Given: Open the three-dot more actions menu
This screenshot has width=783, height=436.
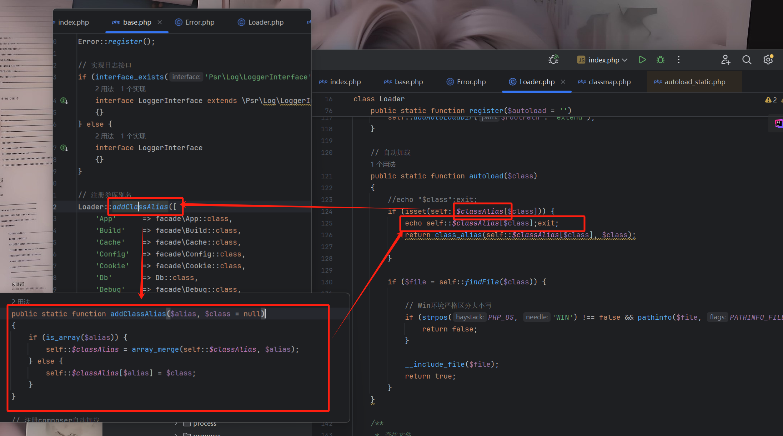Looking at the screenshot, I should click(678, 60).
